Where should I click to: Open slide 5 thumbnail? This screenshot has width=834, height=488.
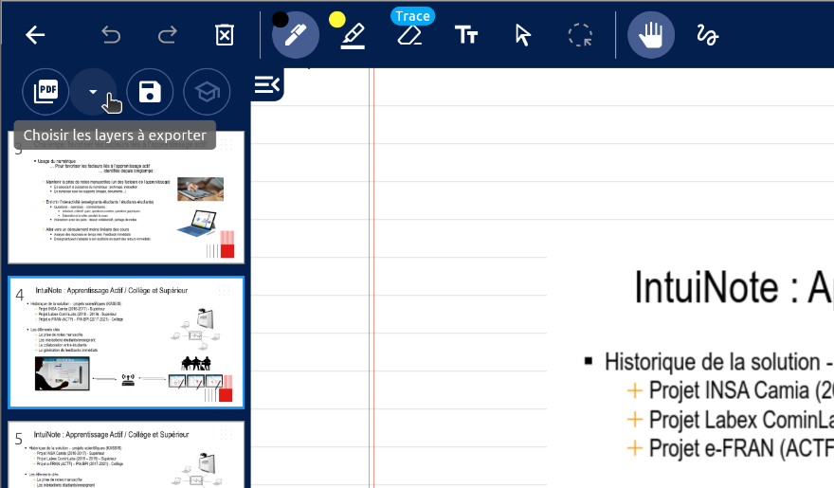point(126,455)
